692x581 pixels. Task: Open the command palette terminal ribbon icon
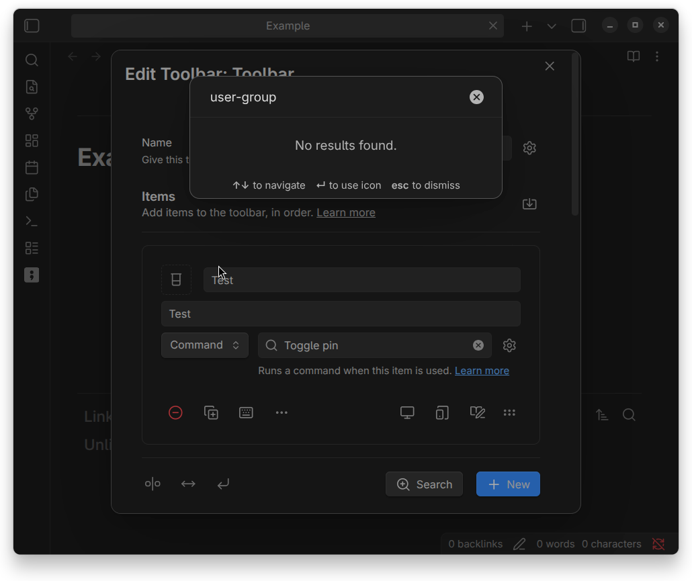pyautogui.click(x=32, y=221)
